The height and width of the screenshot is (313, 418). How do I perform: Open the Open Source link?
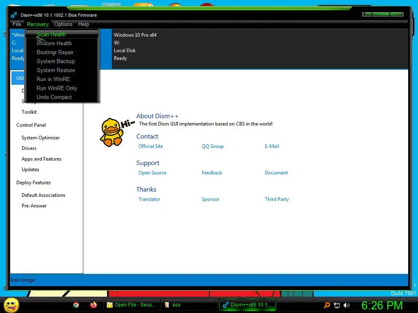pos(152,173)
